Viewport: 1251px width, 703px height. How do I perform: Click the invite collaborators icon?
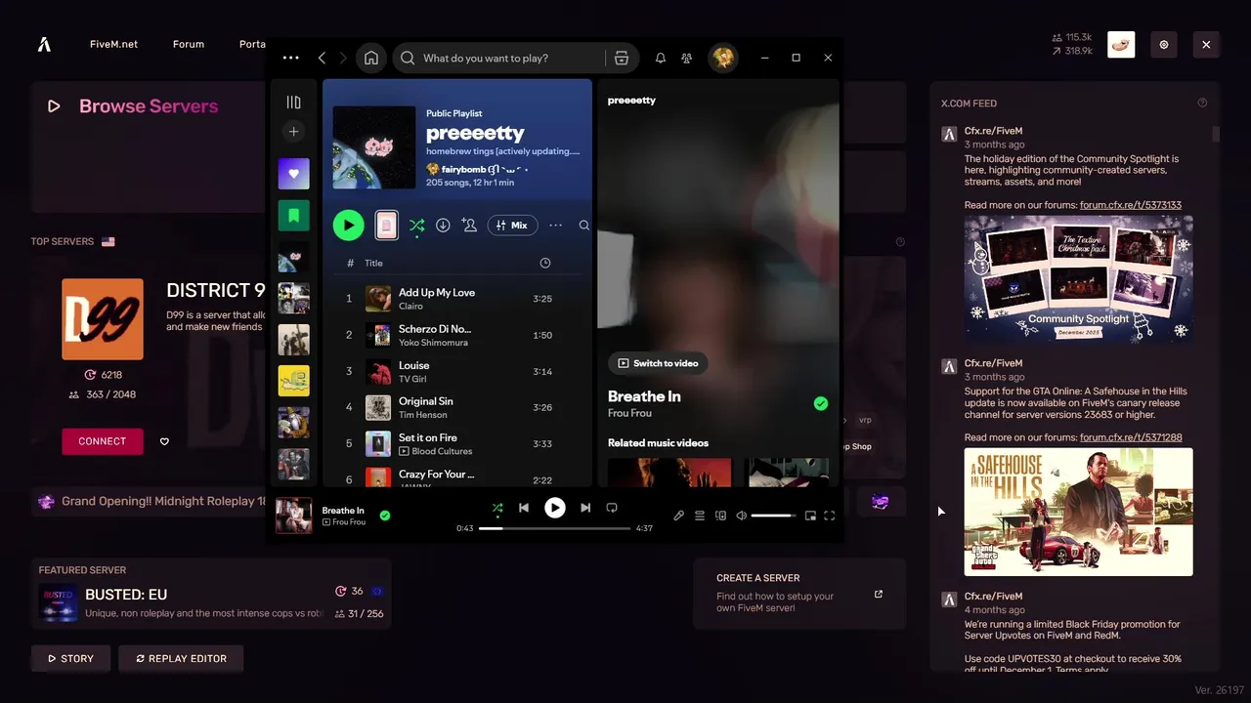click(x=469, y=225)
